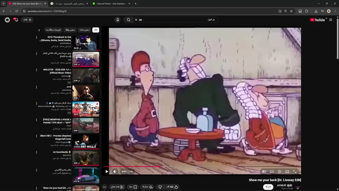This screenshot has width=339, height=191.
Task: Select the الكل filter chip
Action: tap(96, 30)
